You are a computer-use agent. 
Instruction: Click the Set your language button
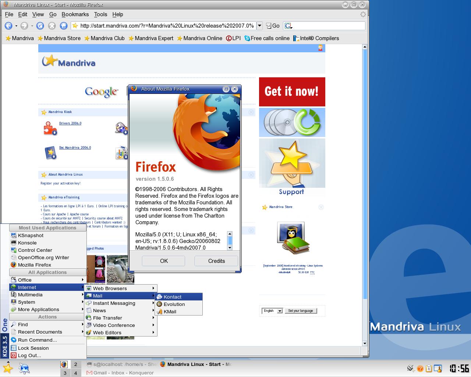click(301, 311)
